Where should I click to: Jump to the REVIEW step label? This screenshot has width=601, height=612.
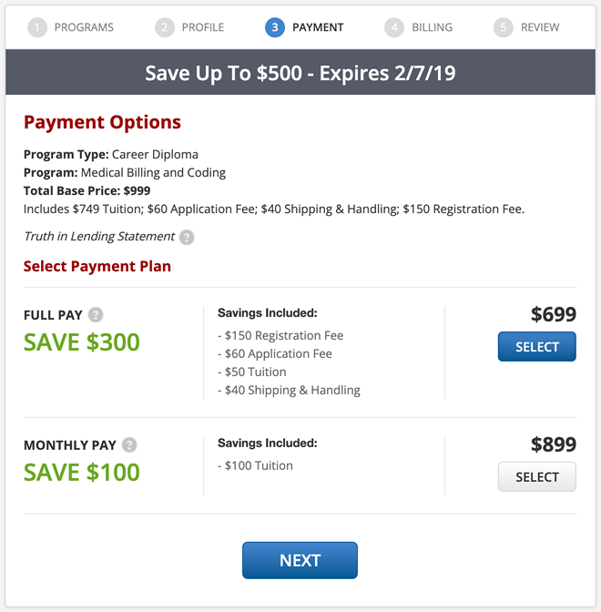coord(540,27)
